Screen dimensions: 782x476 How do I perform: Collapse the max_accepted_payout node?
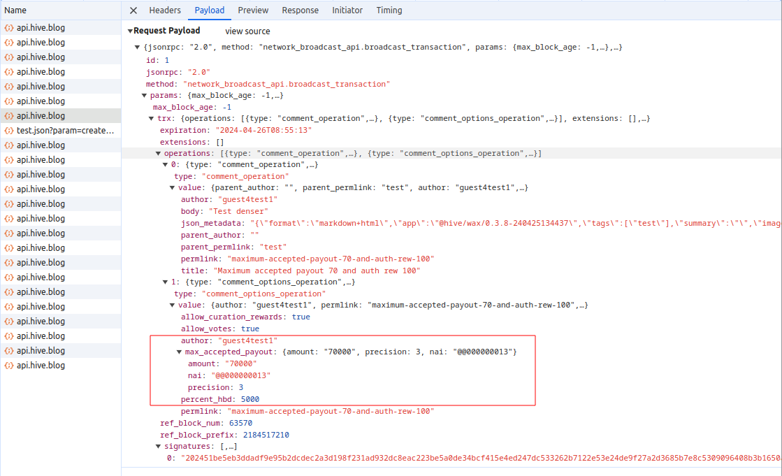tap(180, 352)
